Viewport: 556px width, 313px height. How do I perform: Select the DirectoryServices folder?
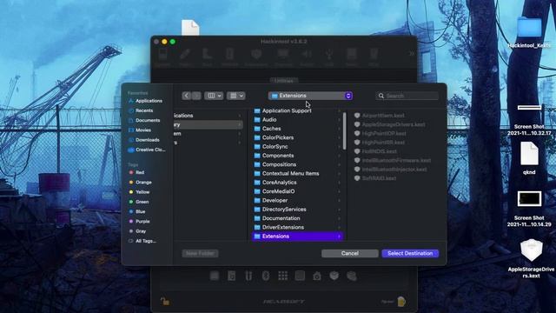297,210
